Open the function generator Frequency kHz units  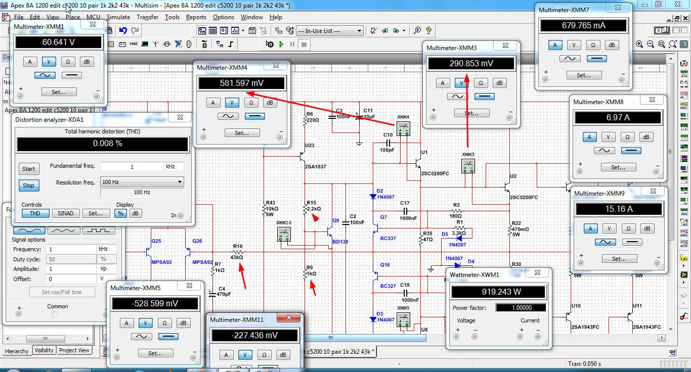click(x=106, y=249)
